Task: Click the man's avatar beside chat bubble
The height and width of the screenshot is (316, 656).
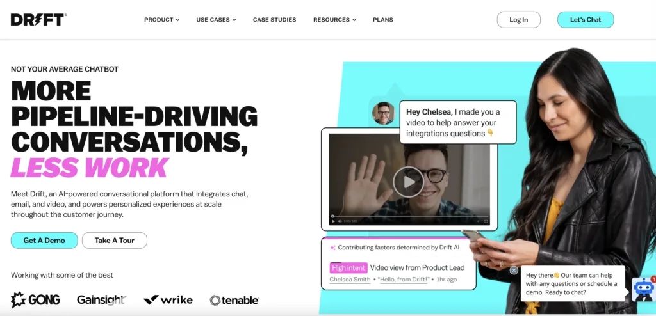Action: pos(383,113)
